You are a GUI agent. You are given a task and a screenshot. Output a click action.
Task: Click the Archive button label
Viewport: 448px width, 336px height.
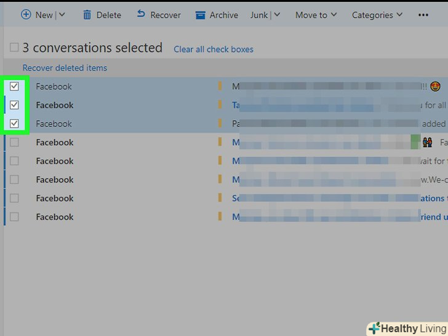click(224, 15)
